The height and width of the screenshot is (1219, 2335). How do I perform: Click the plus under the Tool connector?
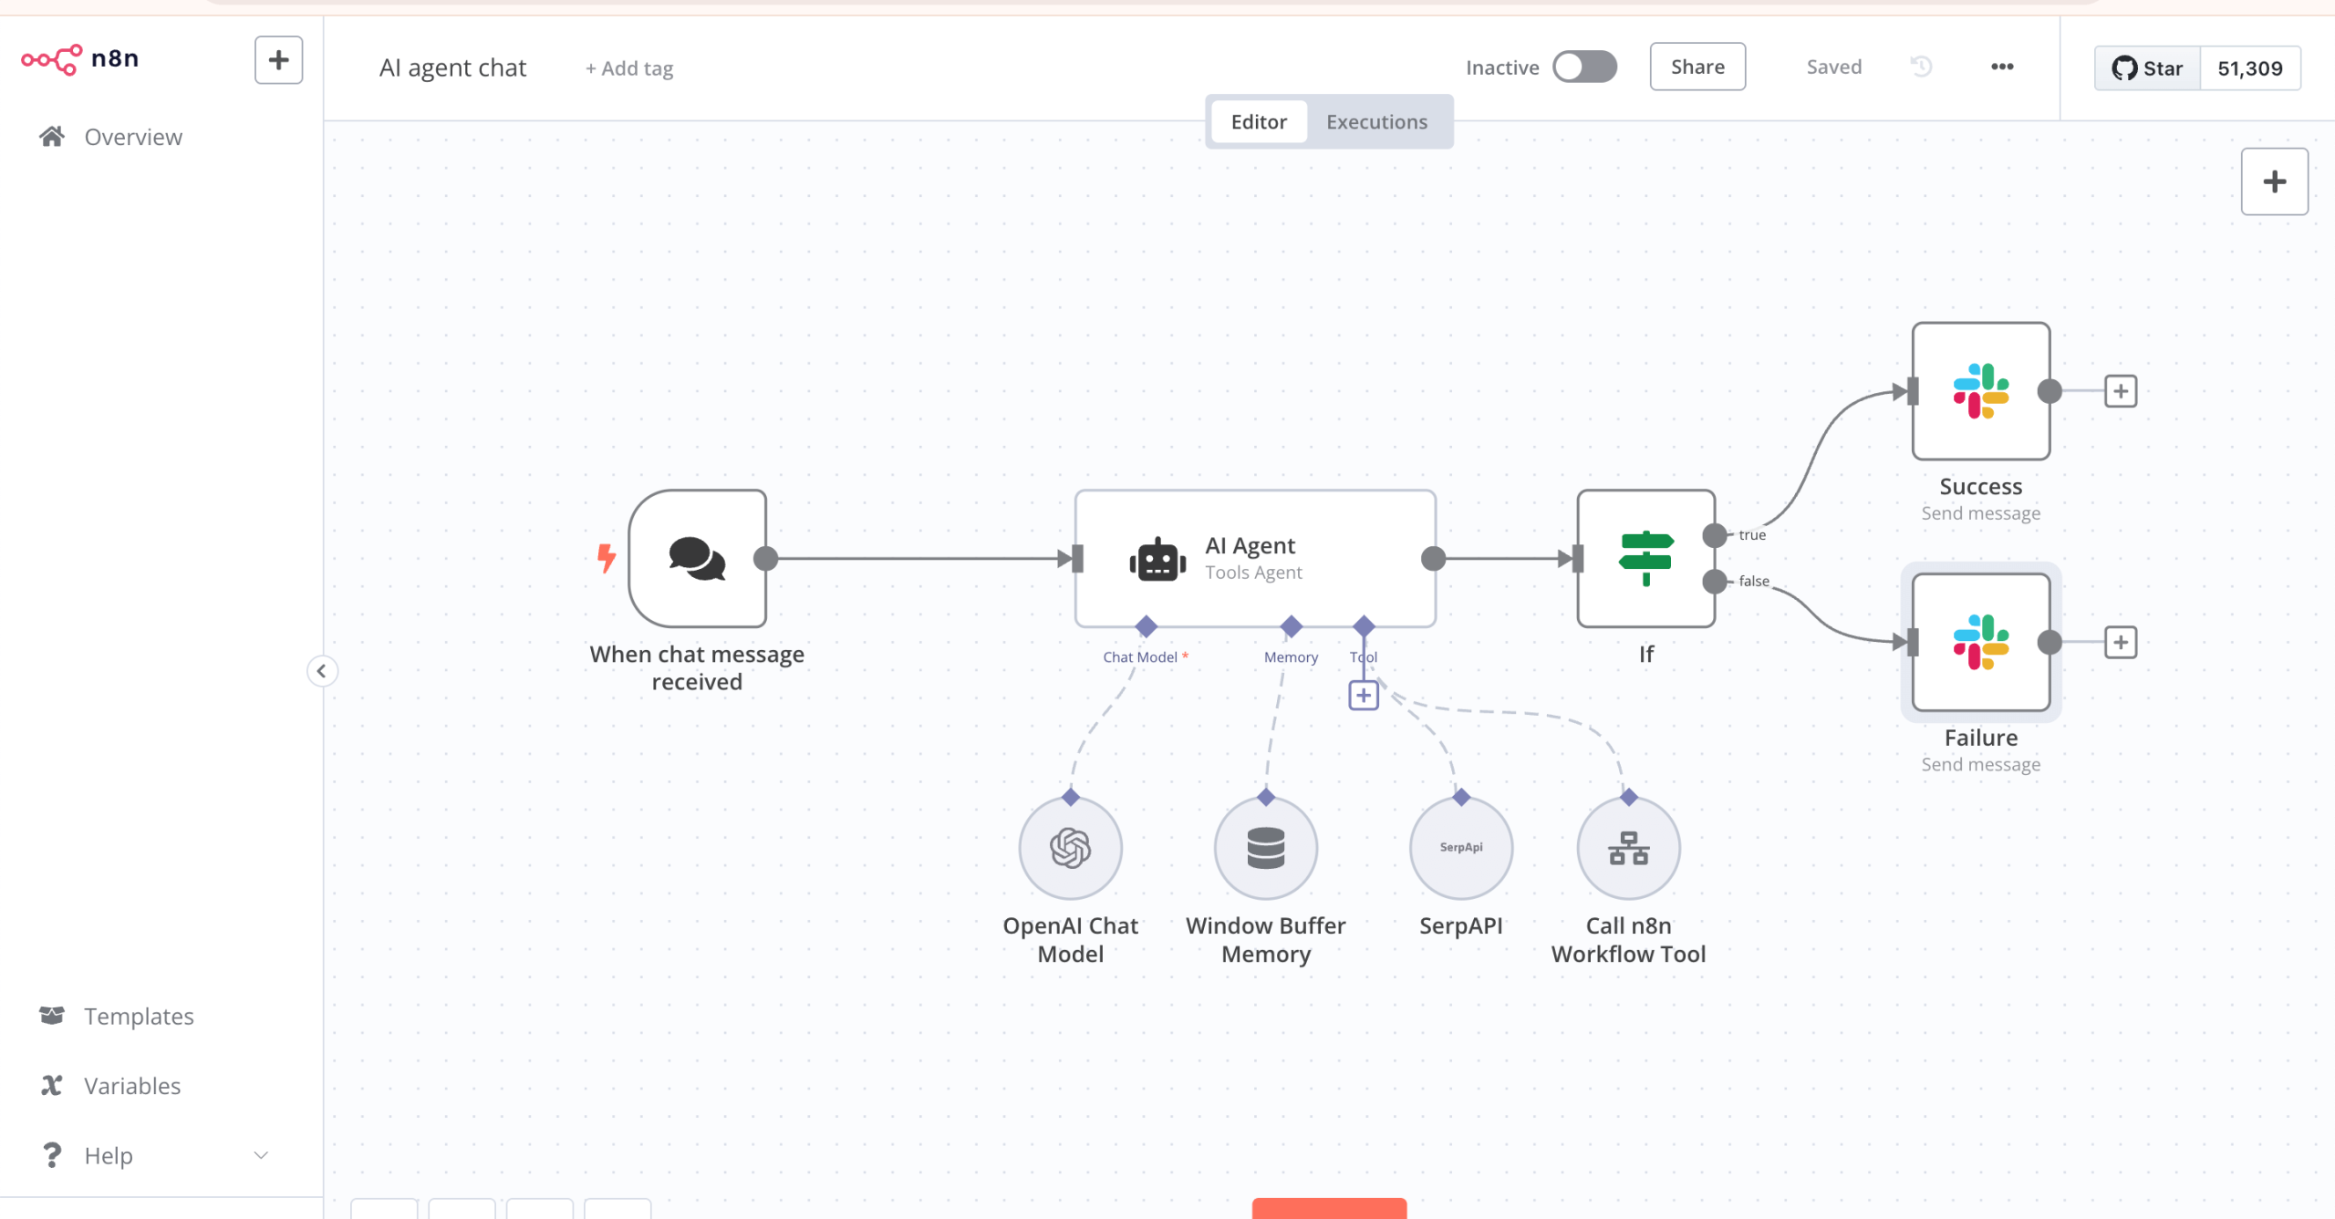click(x=1364, y=696)
